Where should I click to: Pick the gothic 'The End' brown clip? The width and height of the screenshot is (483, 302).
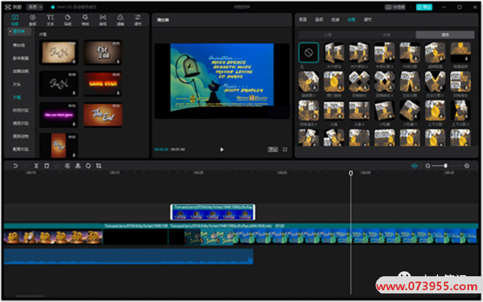coord(103,53)
